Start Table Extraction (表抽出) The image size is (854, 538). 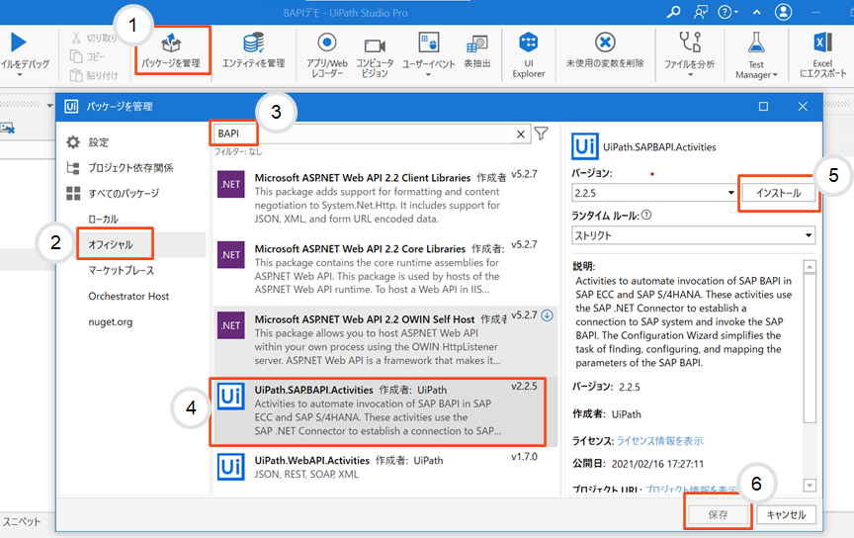click(477, 50)
